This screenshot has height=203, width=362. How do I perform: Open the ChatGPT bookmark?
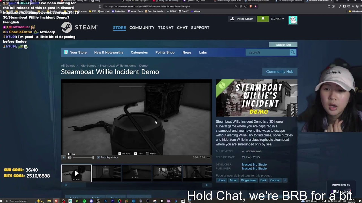tap(184, 11)
